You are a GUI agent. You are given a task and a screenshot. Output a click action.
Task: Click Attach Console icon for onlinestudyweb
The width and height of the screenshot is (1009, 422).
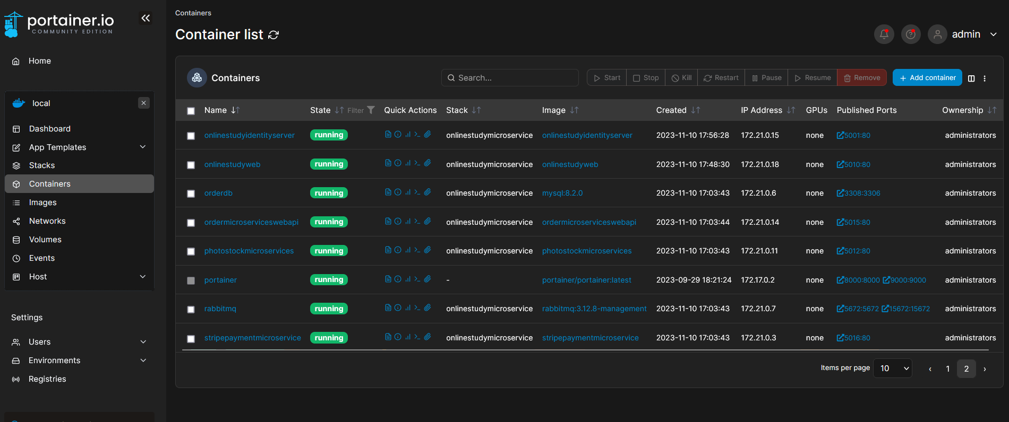pyautogui.click(x=427, y=163)
